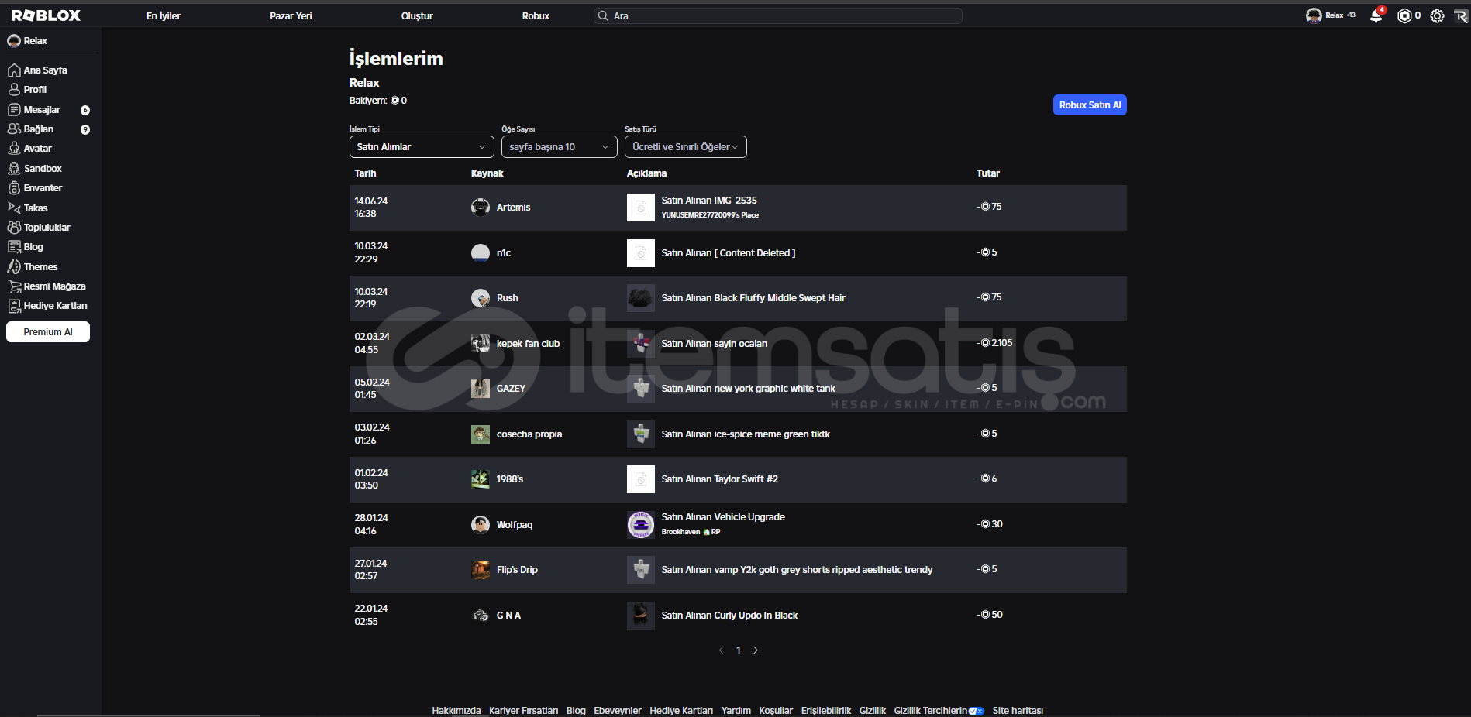This screenshot has height=717, width=1471.
Task: Open the Ebeveynler footer link
Action: tap(618, 711)
